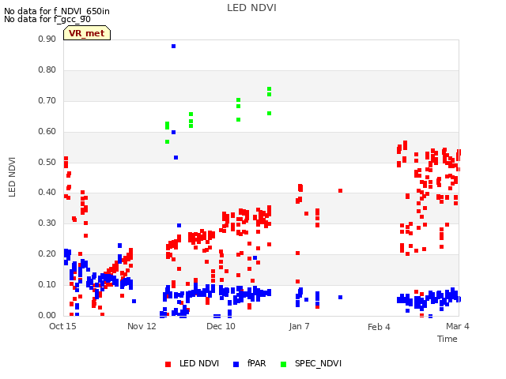Click the VR_met site label box
The width and height of the screenshot is (506, 379).
point(87,33)
